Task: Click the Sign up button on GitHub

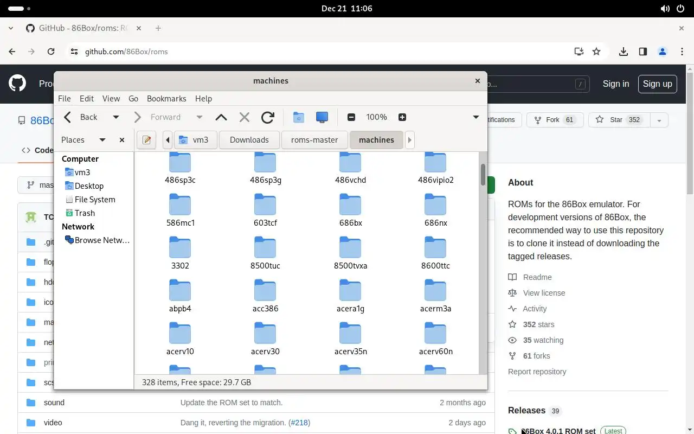Action: 657,84
